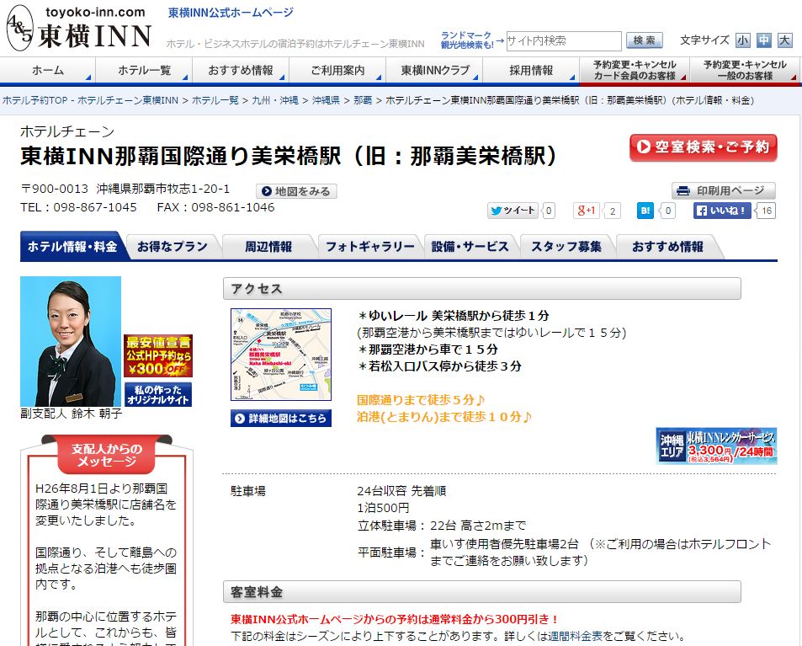
Task: Click breadcrumb link 那覇
Action: click(363, 100)
